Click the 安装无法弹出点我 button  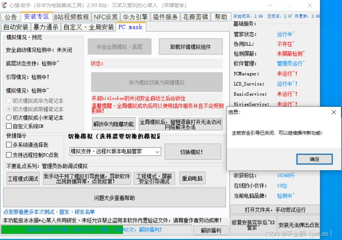[x=299, y=225]
